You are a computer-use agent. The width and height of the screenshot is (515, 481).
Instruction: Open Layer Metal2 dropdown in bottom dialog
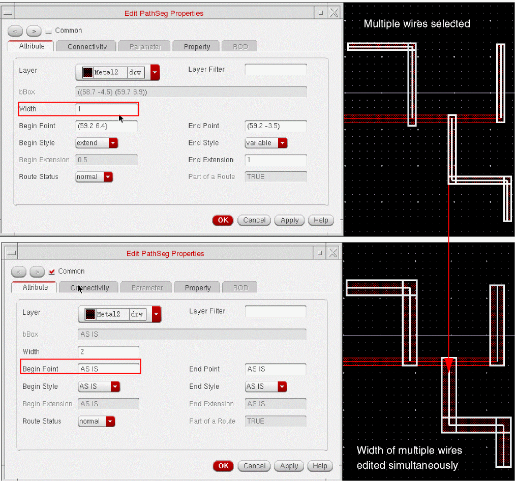[157, 314]
